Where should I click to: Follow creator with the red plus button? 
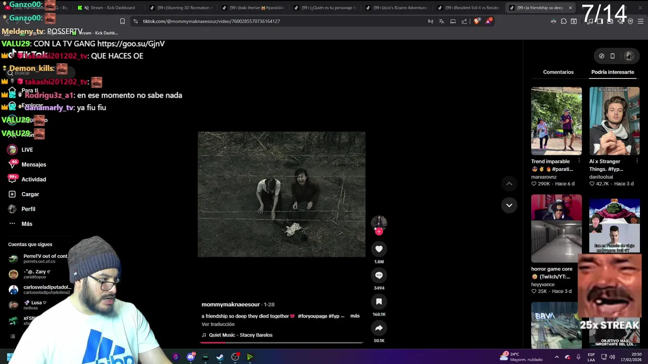click(x=379, y=232)
